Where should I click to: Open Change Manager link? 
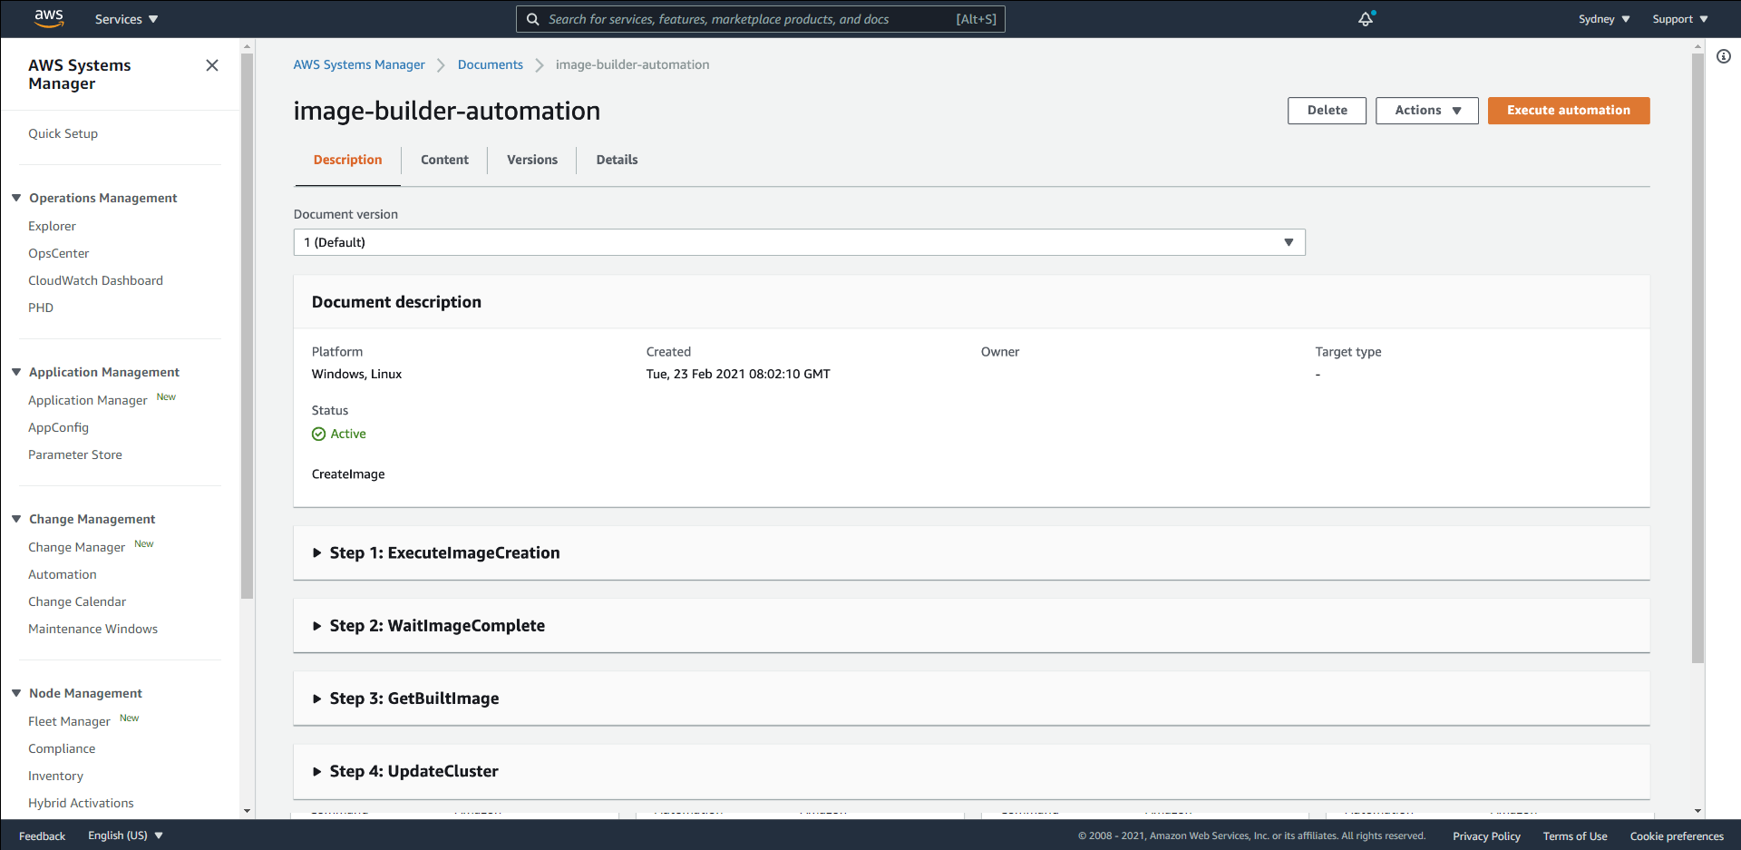pyautogui.click(x=76, y=547)
